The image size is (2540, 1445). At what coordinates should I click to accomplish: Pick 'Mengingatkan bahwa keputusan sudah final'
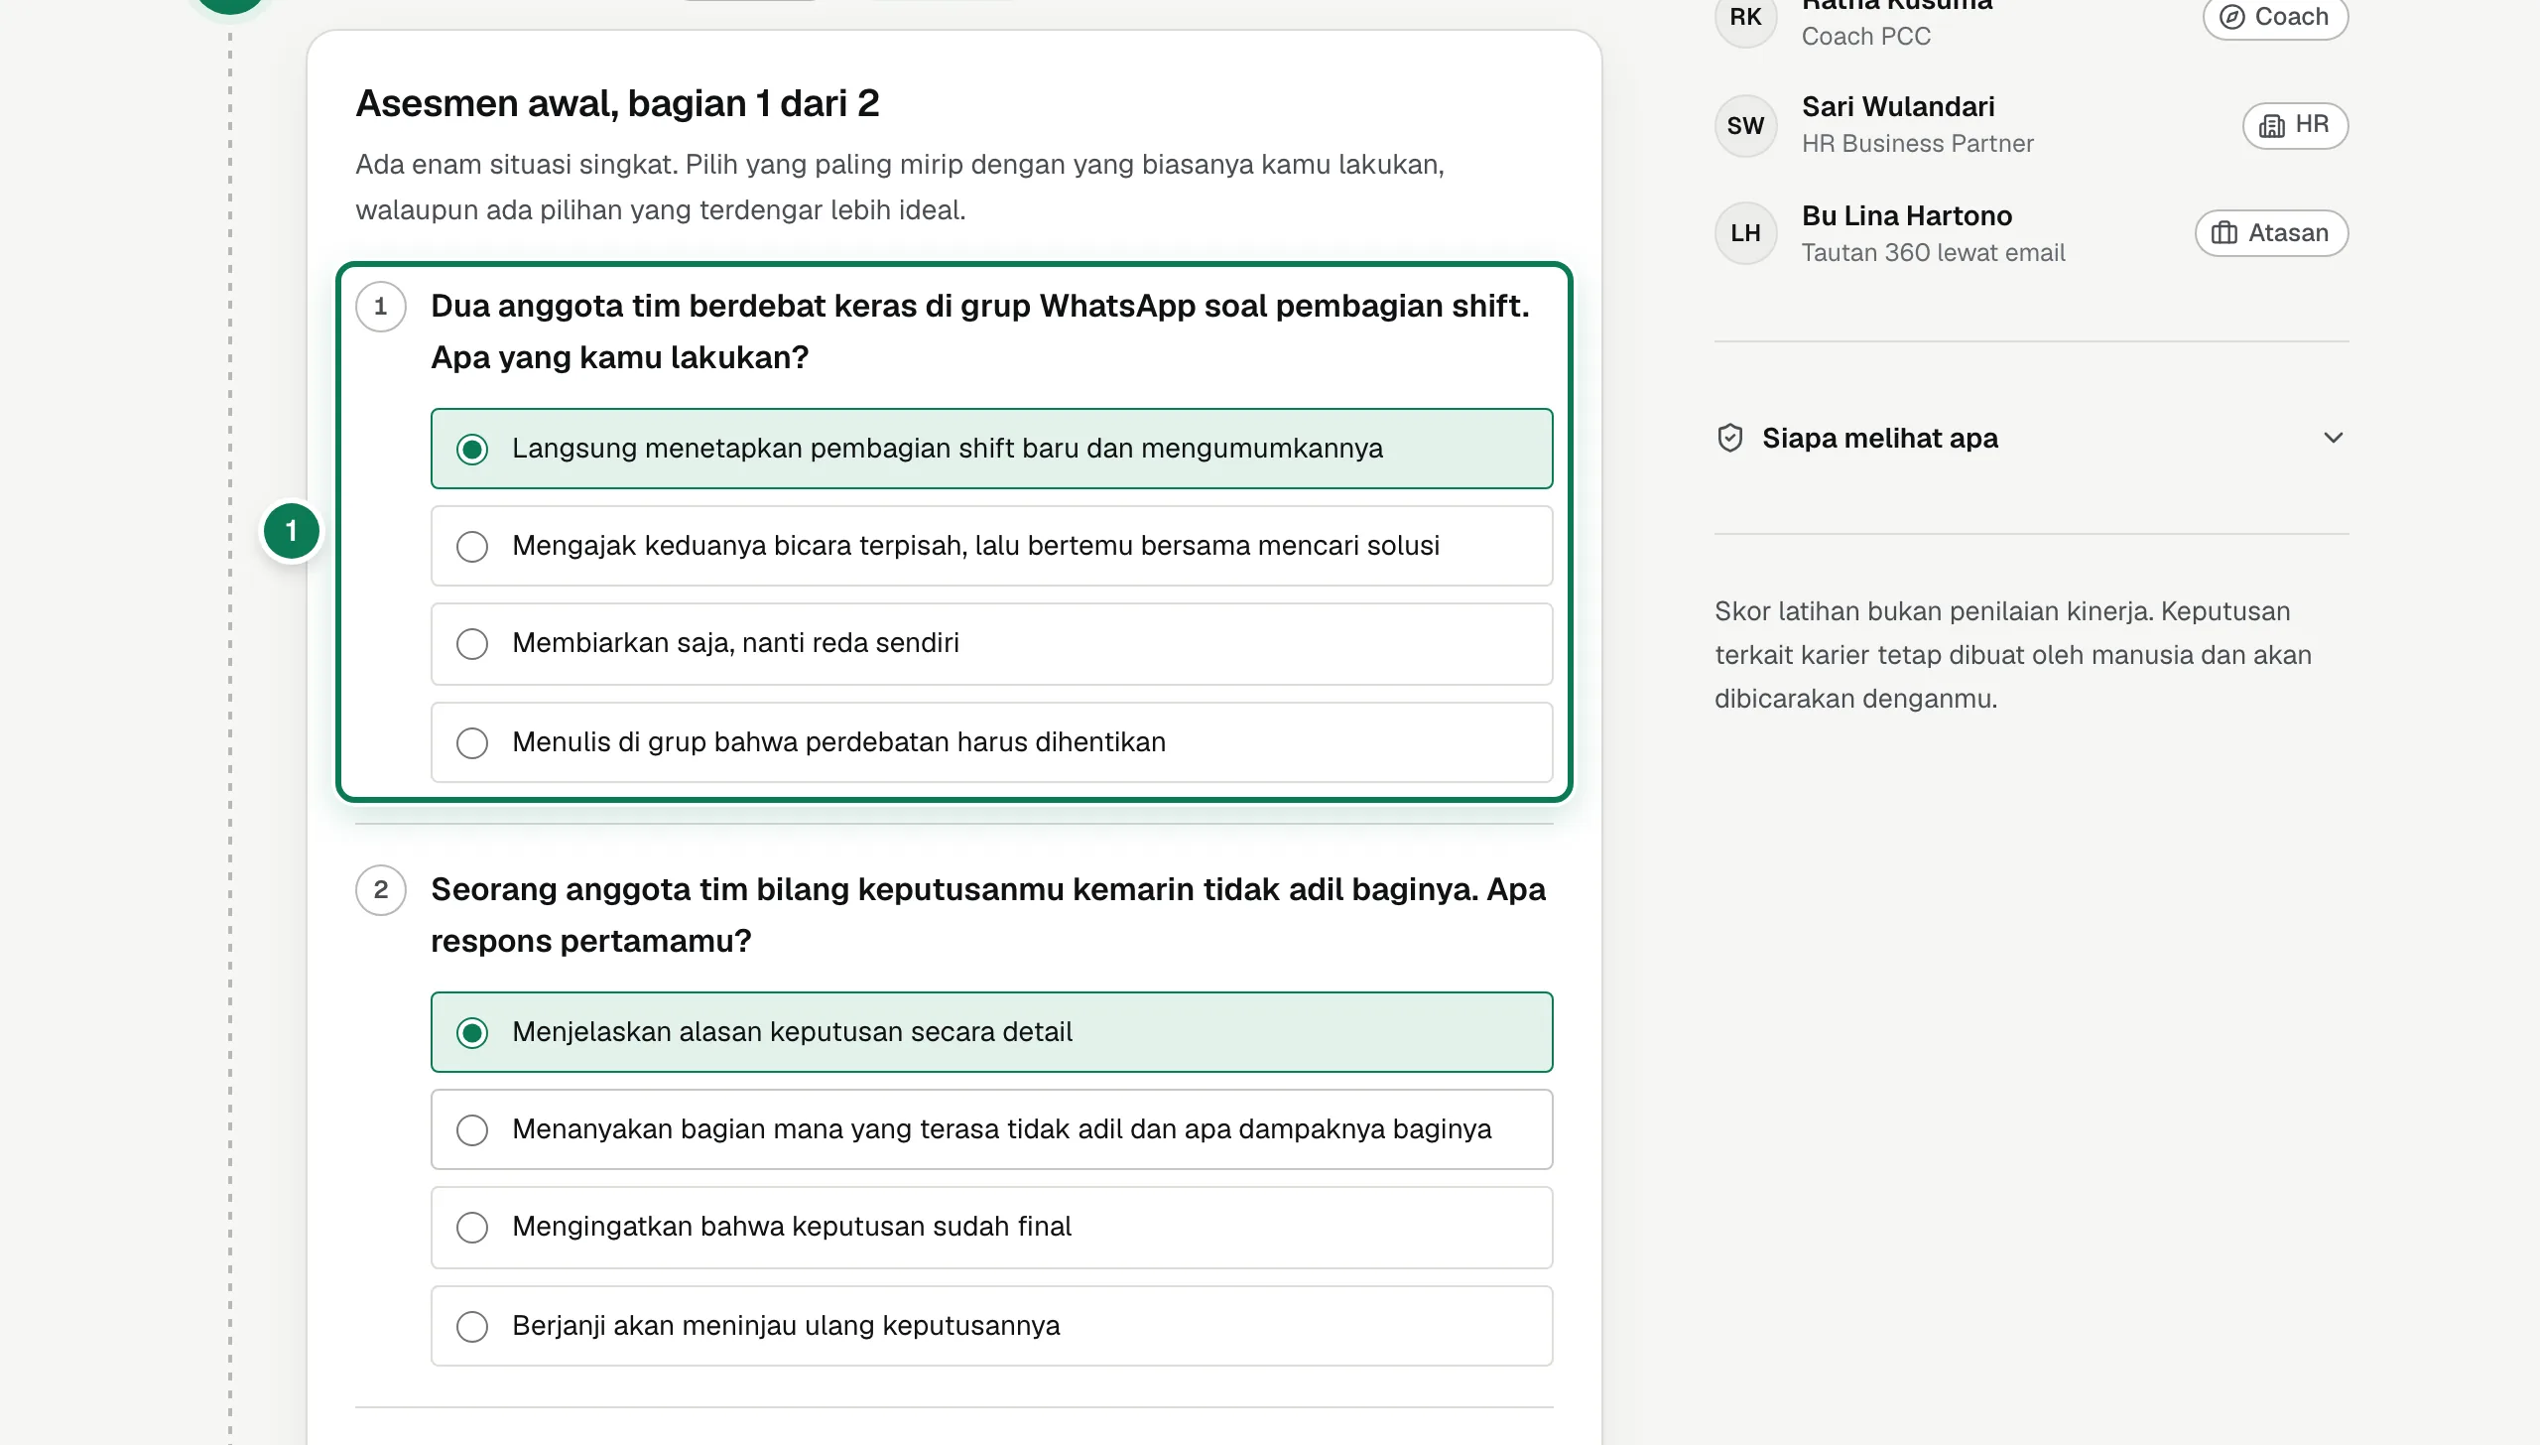click(x=991, y=1227)
